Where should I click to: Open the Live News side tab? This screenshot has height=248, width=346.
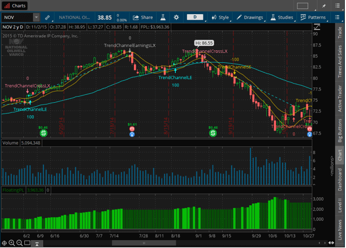coord(340,229)
